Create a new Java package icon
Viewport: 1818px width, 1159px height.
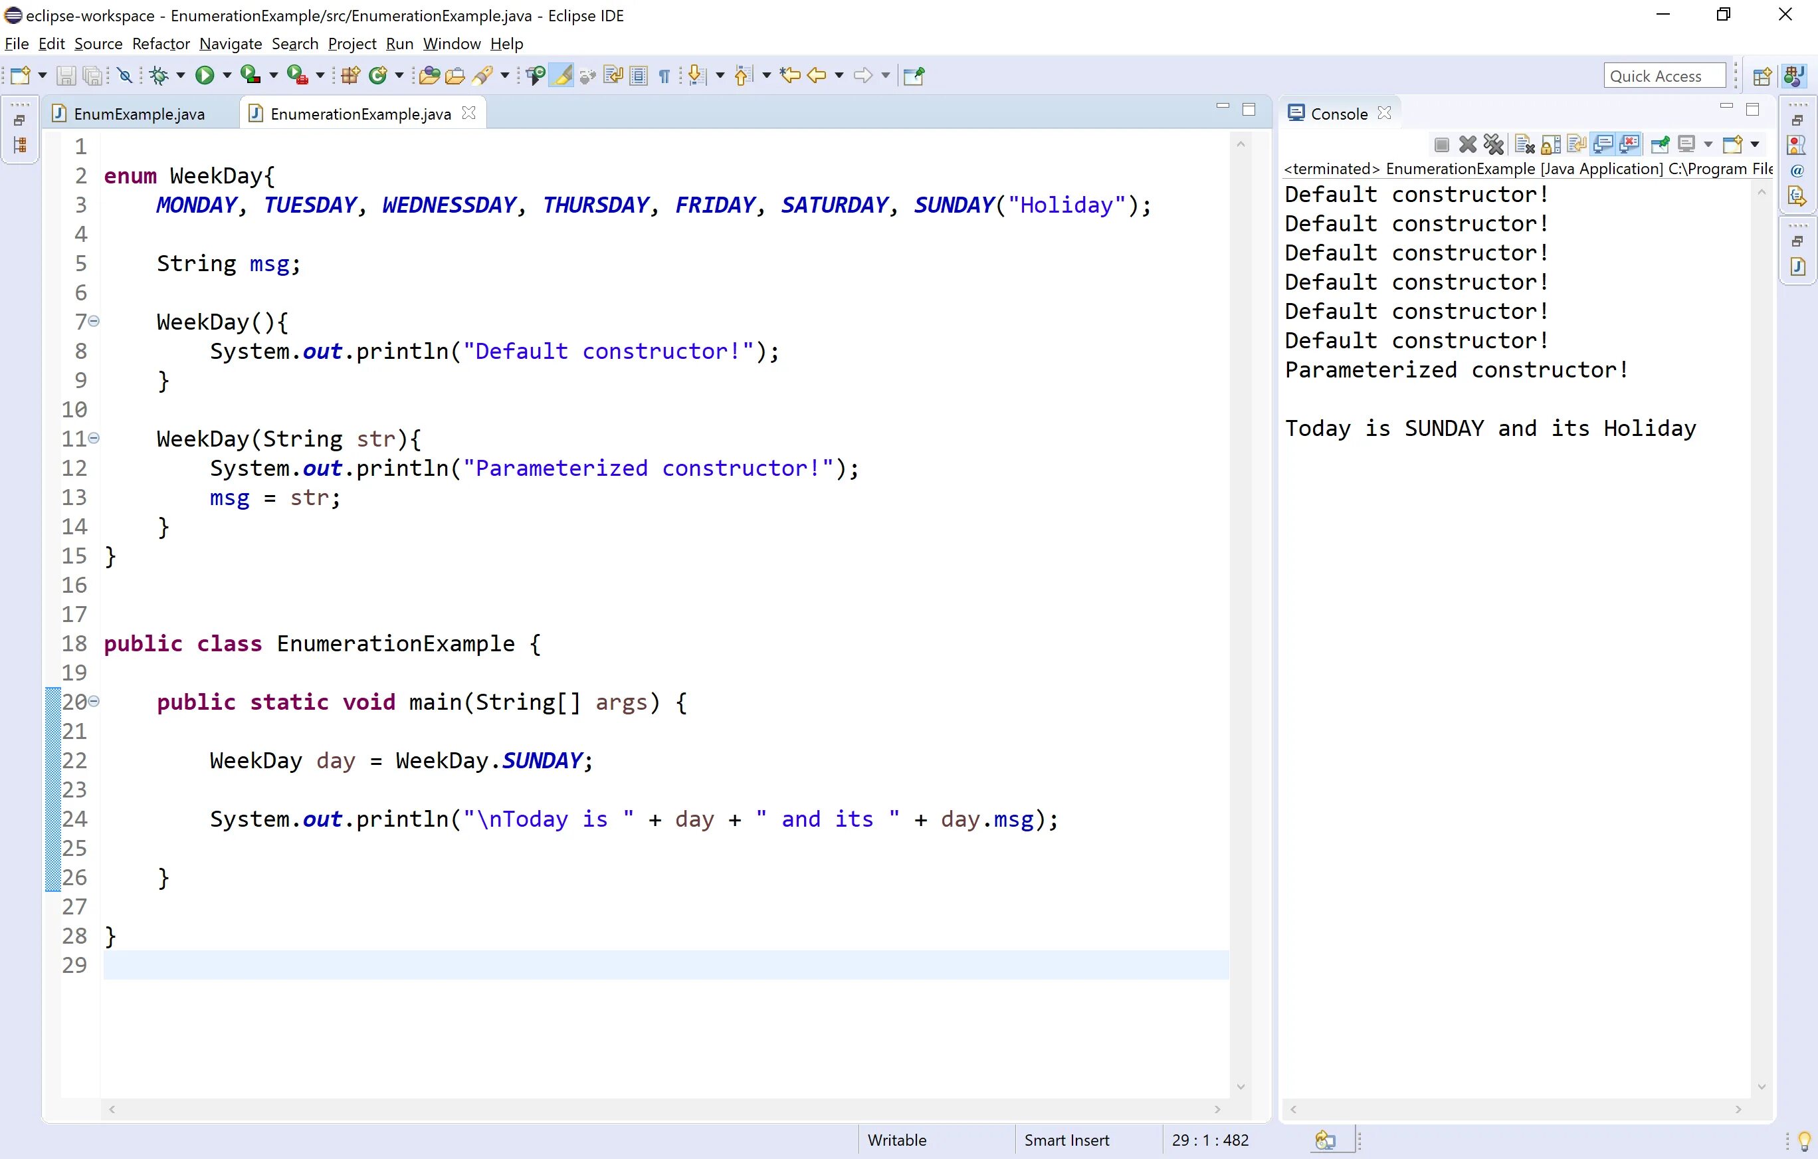click(350, 76)
